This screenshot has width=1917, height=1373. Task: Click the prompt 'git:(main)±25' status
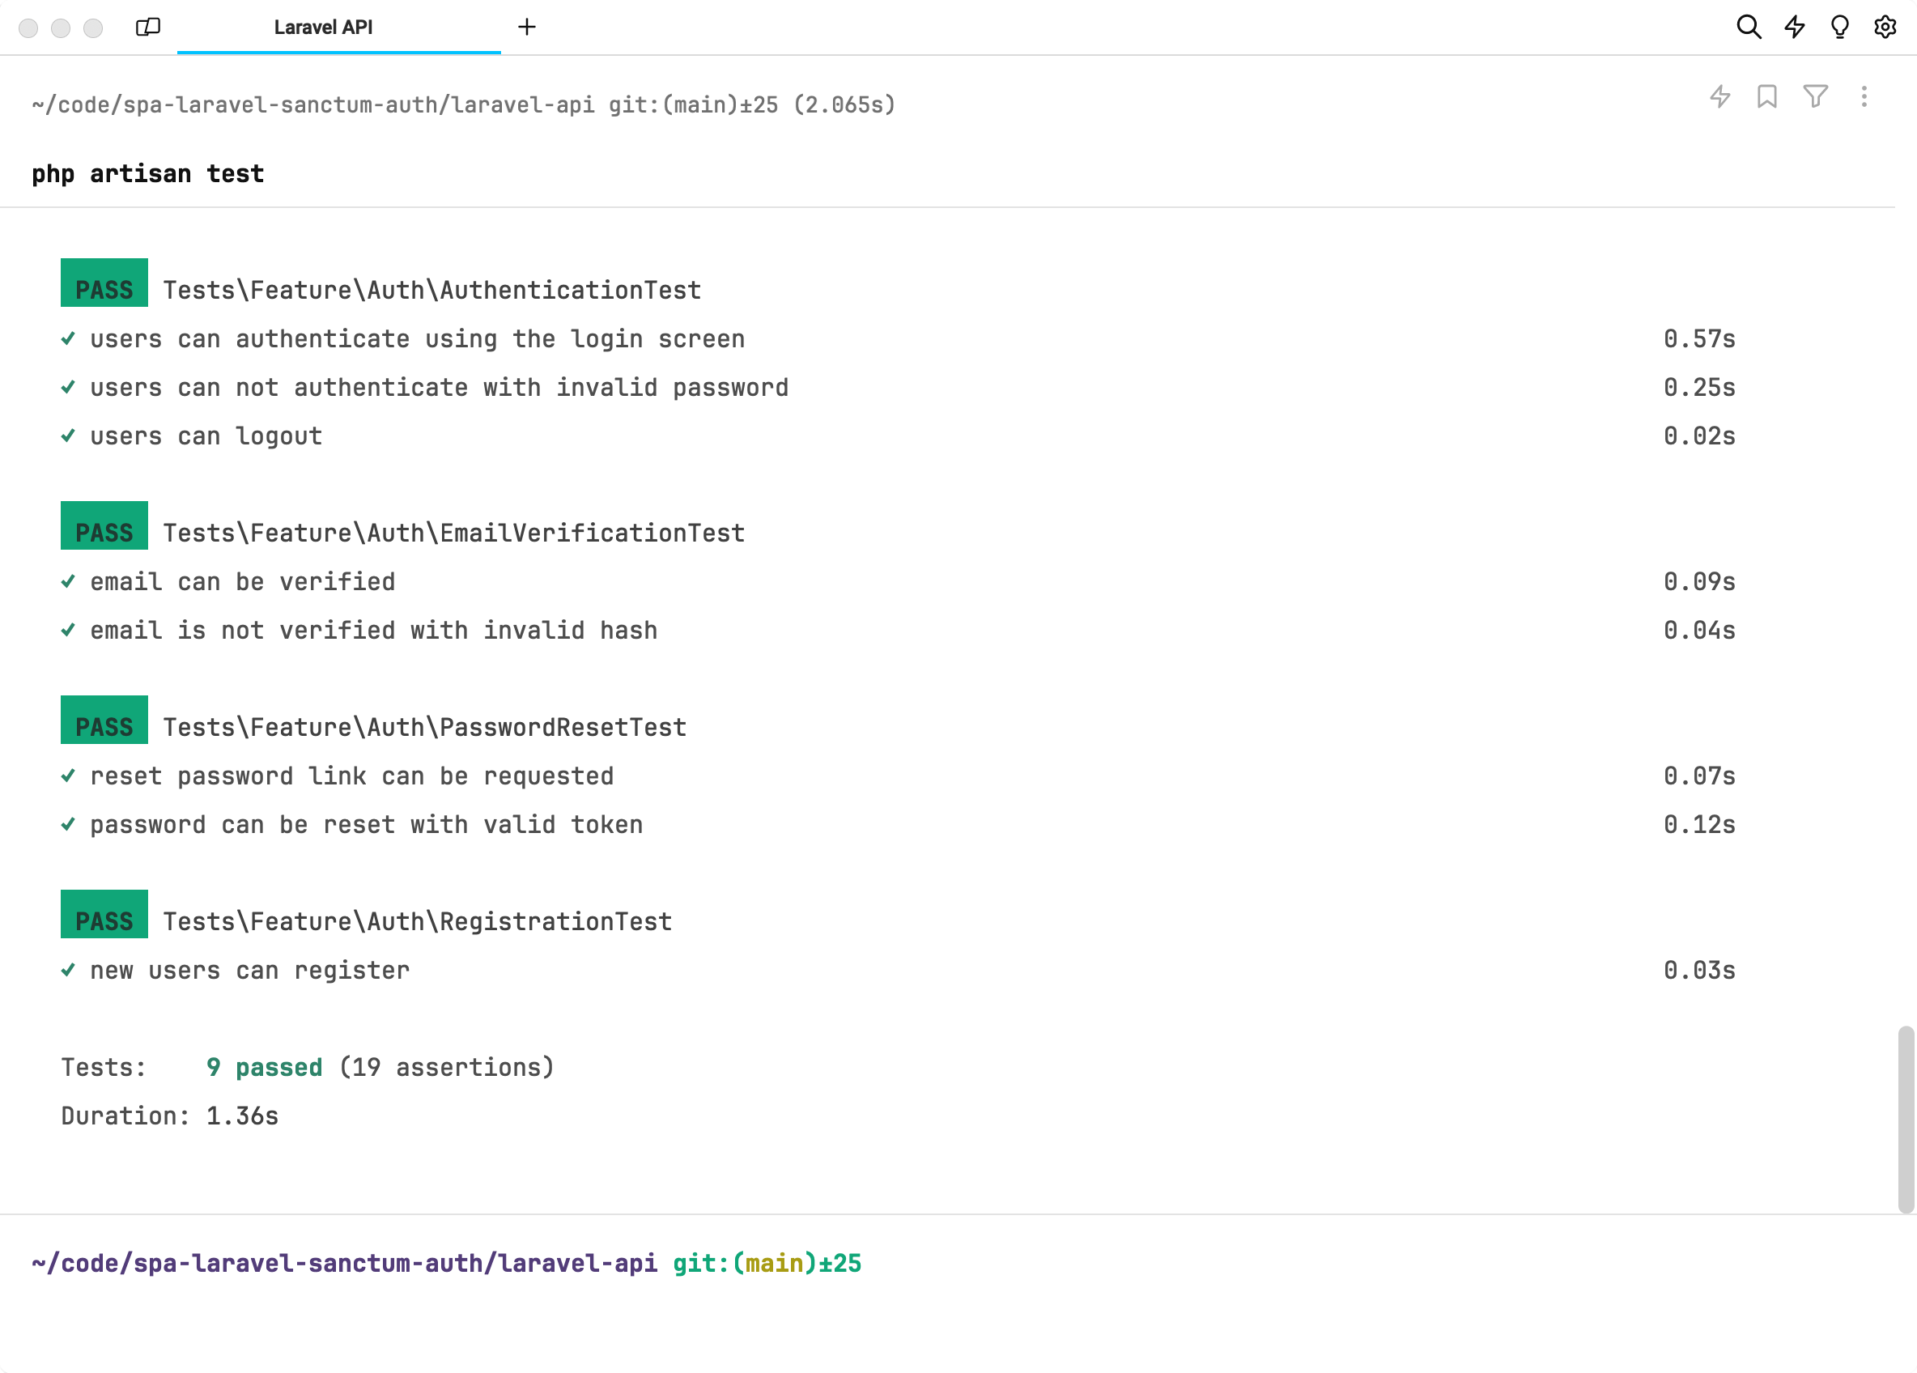pyautogui.click(x=767, y=1264)
